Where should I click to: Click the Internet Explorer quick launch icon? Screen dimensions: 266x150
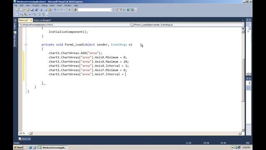30,147
